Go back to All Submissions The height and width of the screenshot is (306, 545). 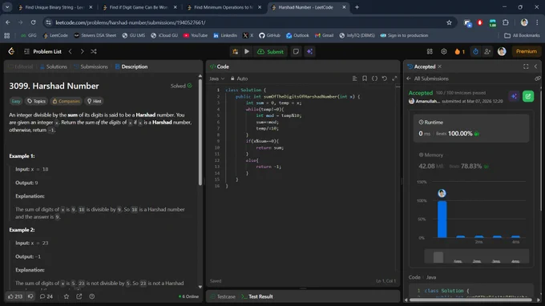(x=427, y=79)
